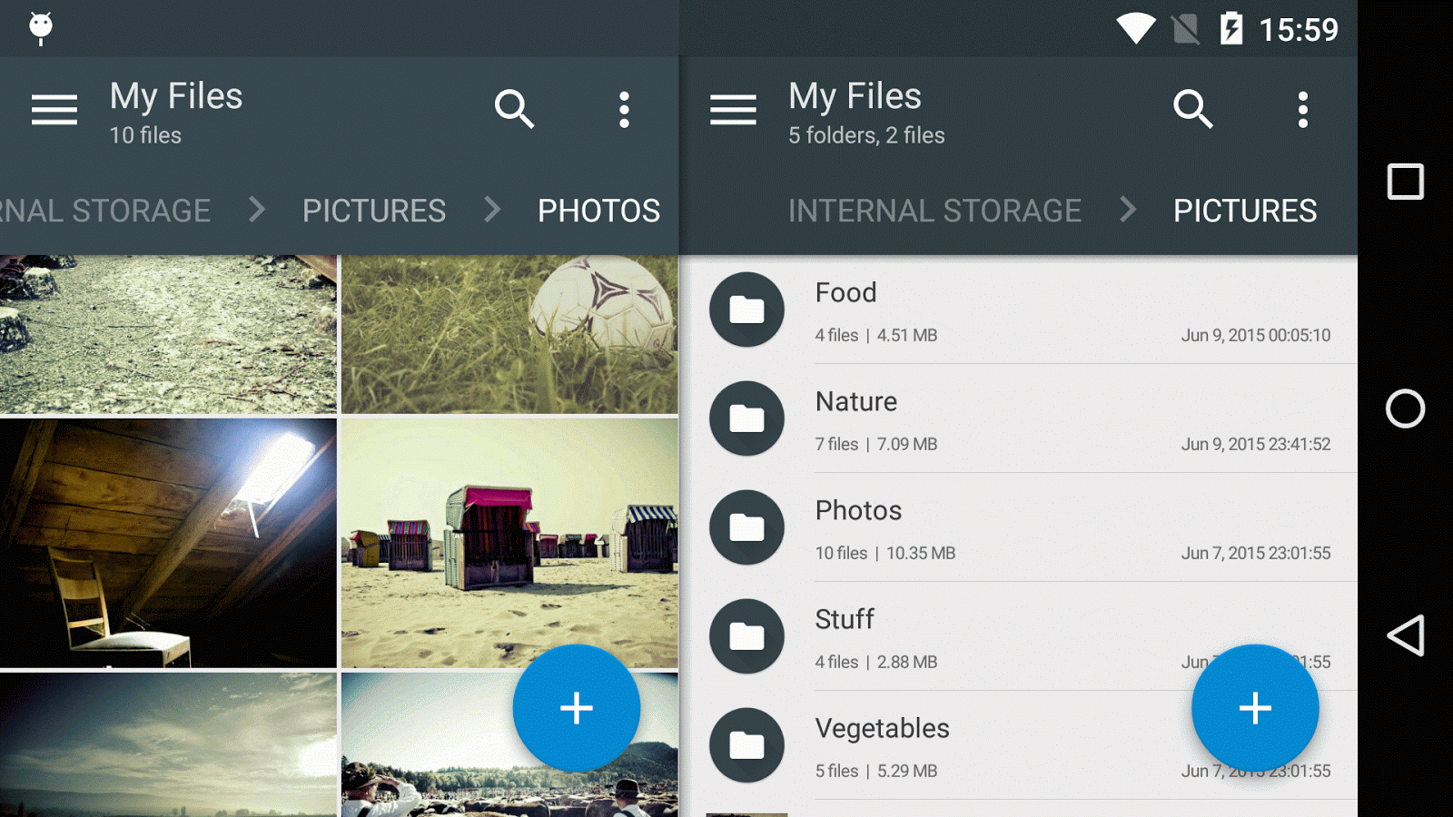Open the Vegetables folder
Image resolution: width=1453 pixels, height=817 pixels.
(954, 746)
